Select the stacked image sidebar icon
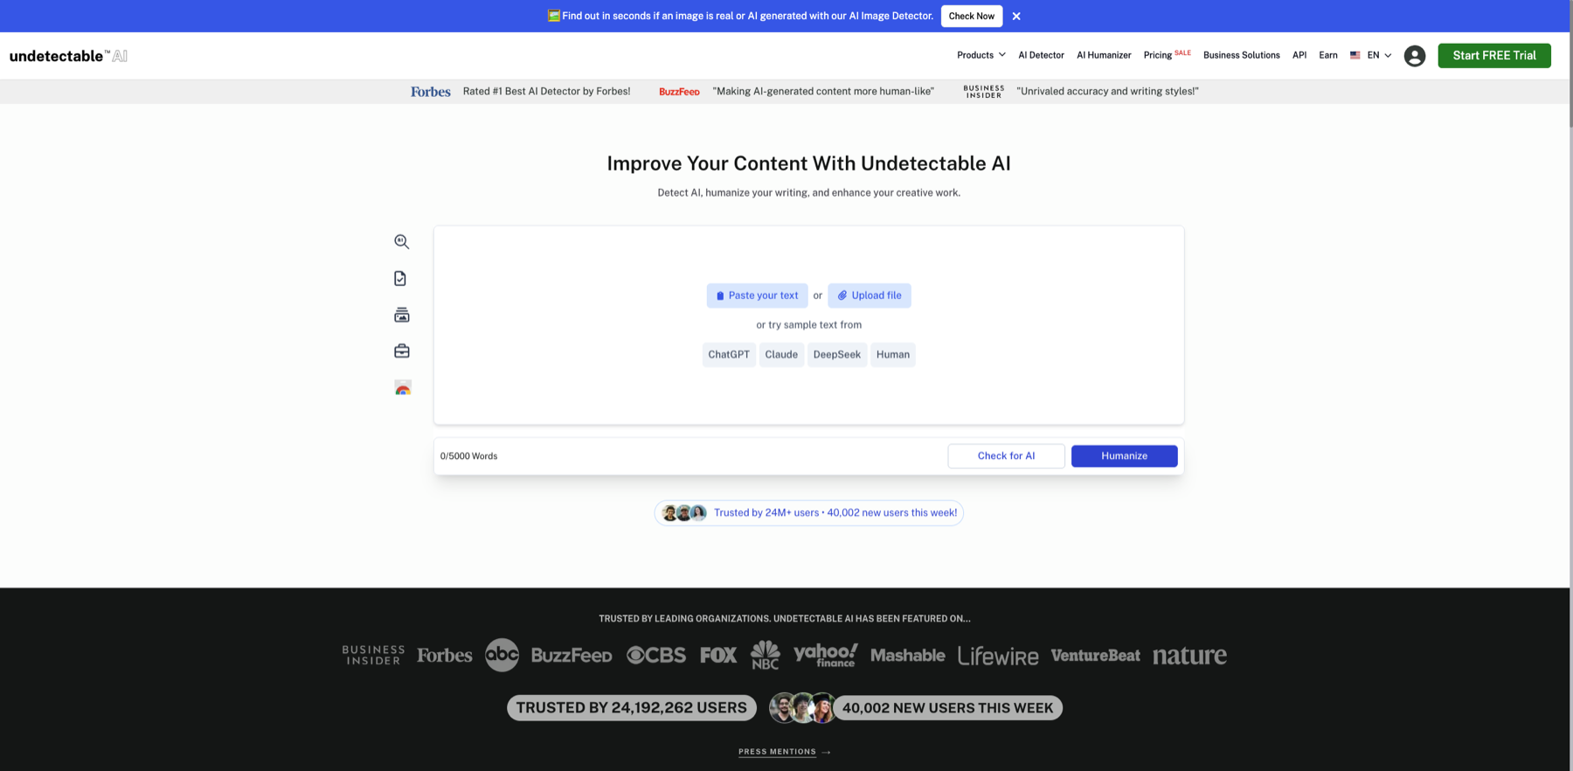Image resolution: width=1573 pixels, height=771 pixels. point(401,315)
